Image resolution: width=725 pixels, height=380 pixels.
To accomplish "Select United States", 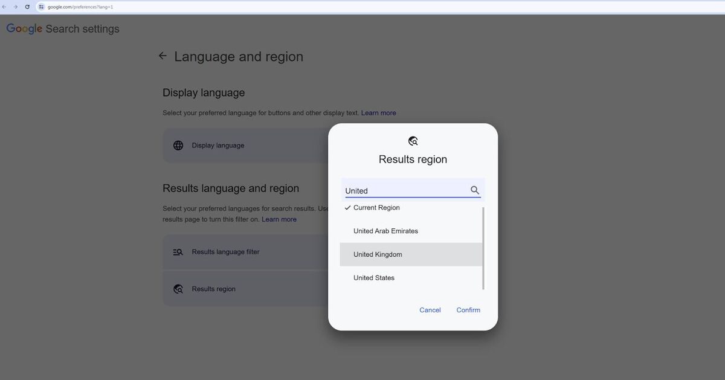I will coord(411,278).
